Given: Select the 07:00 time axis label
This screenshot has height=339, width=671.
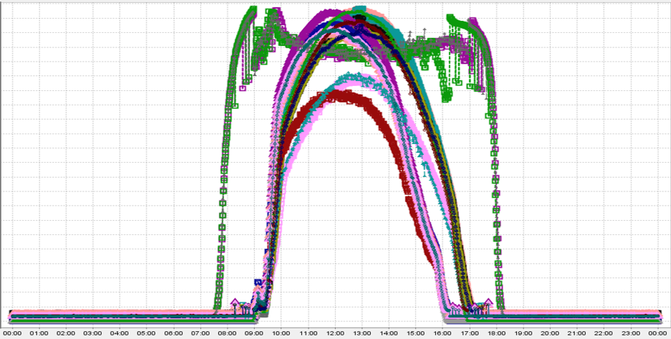Looking at the screenshot, I should pos(200,333).
